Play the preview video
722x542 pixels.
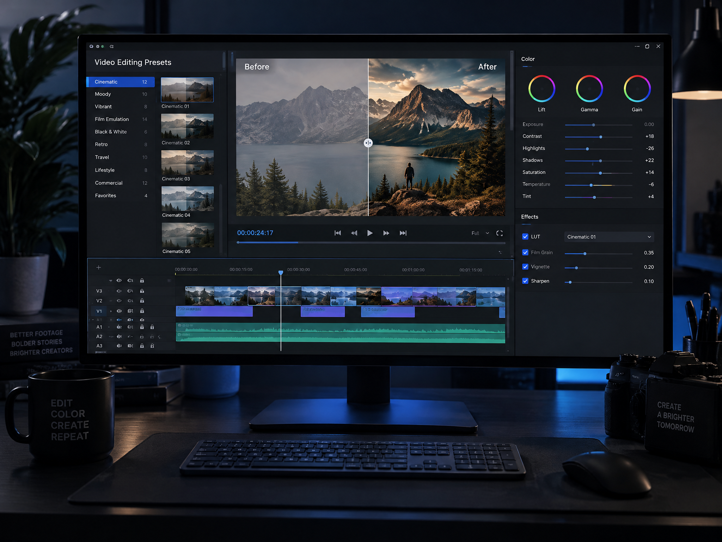click(370, 233)
